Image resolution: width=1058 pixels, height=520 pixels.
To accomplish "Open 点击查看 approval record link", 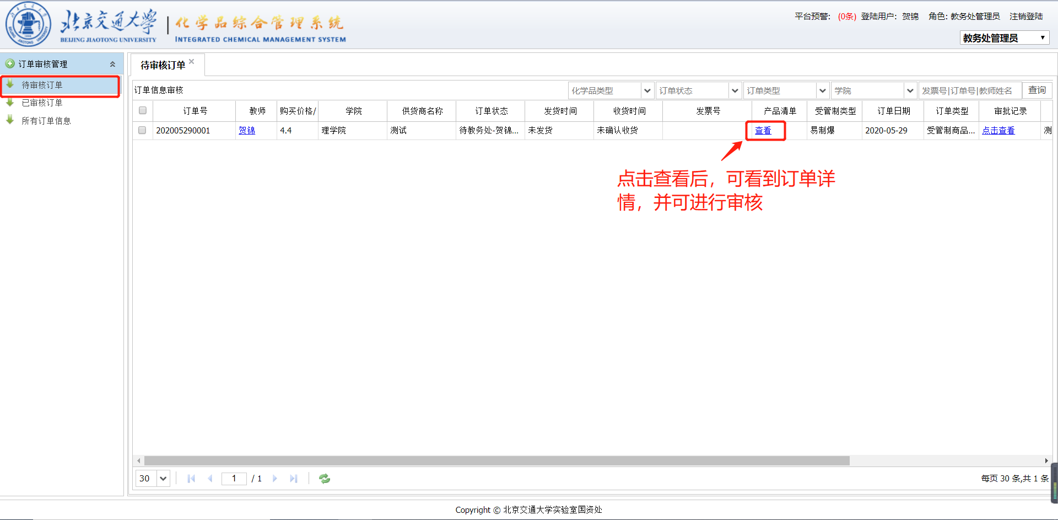I will point(998,131).
